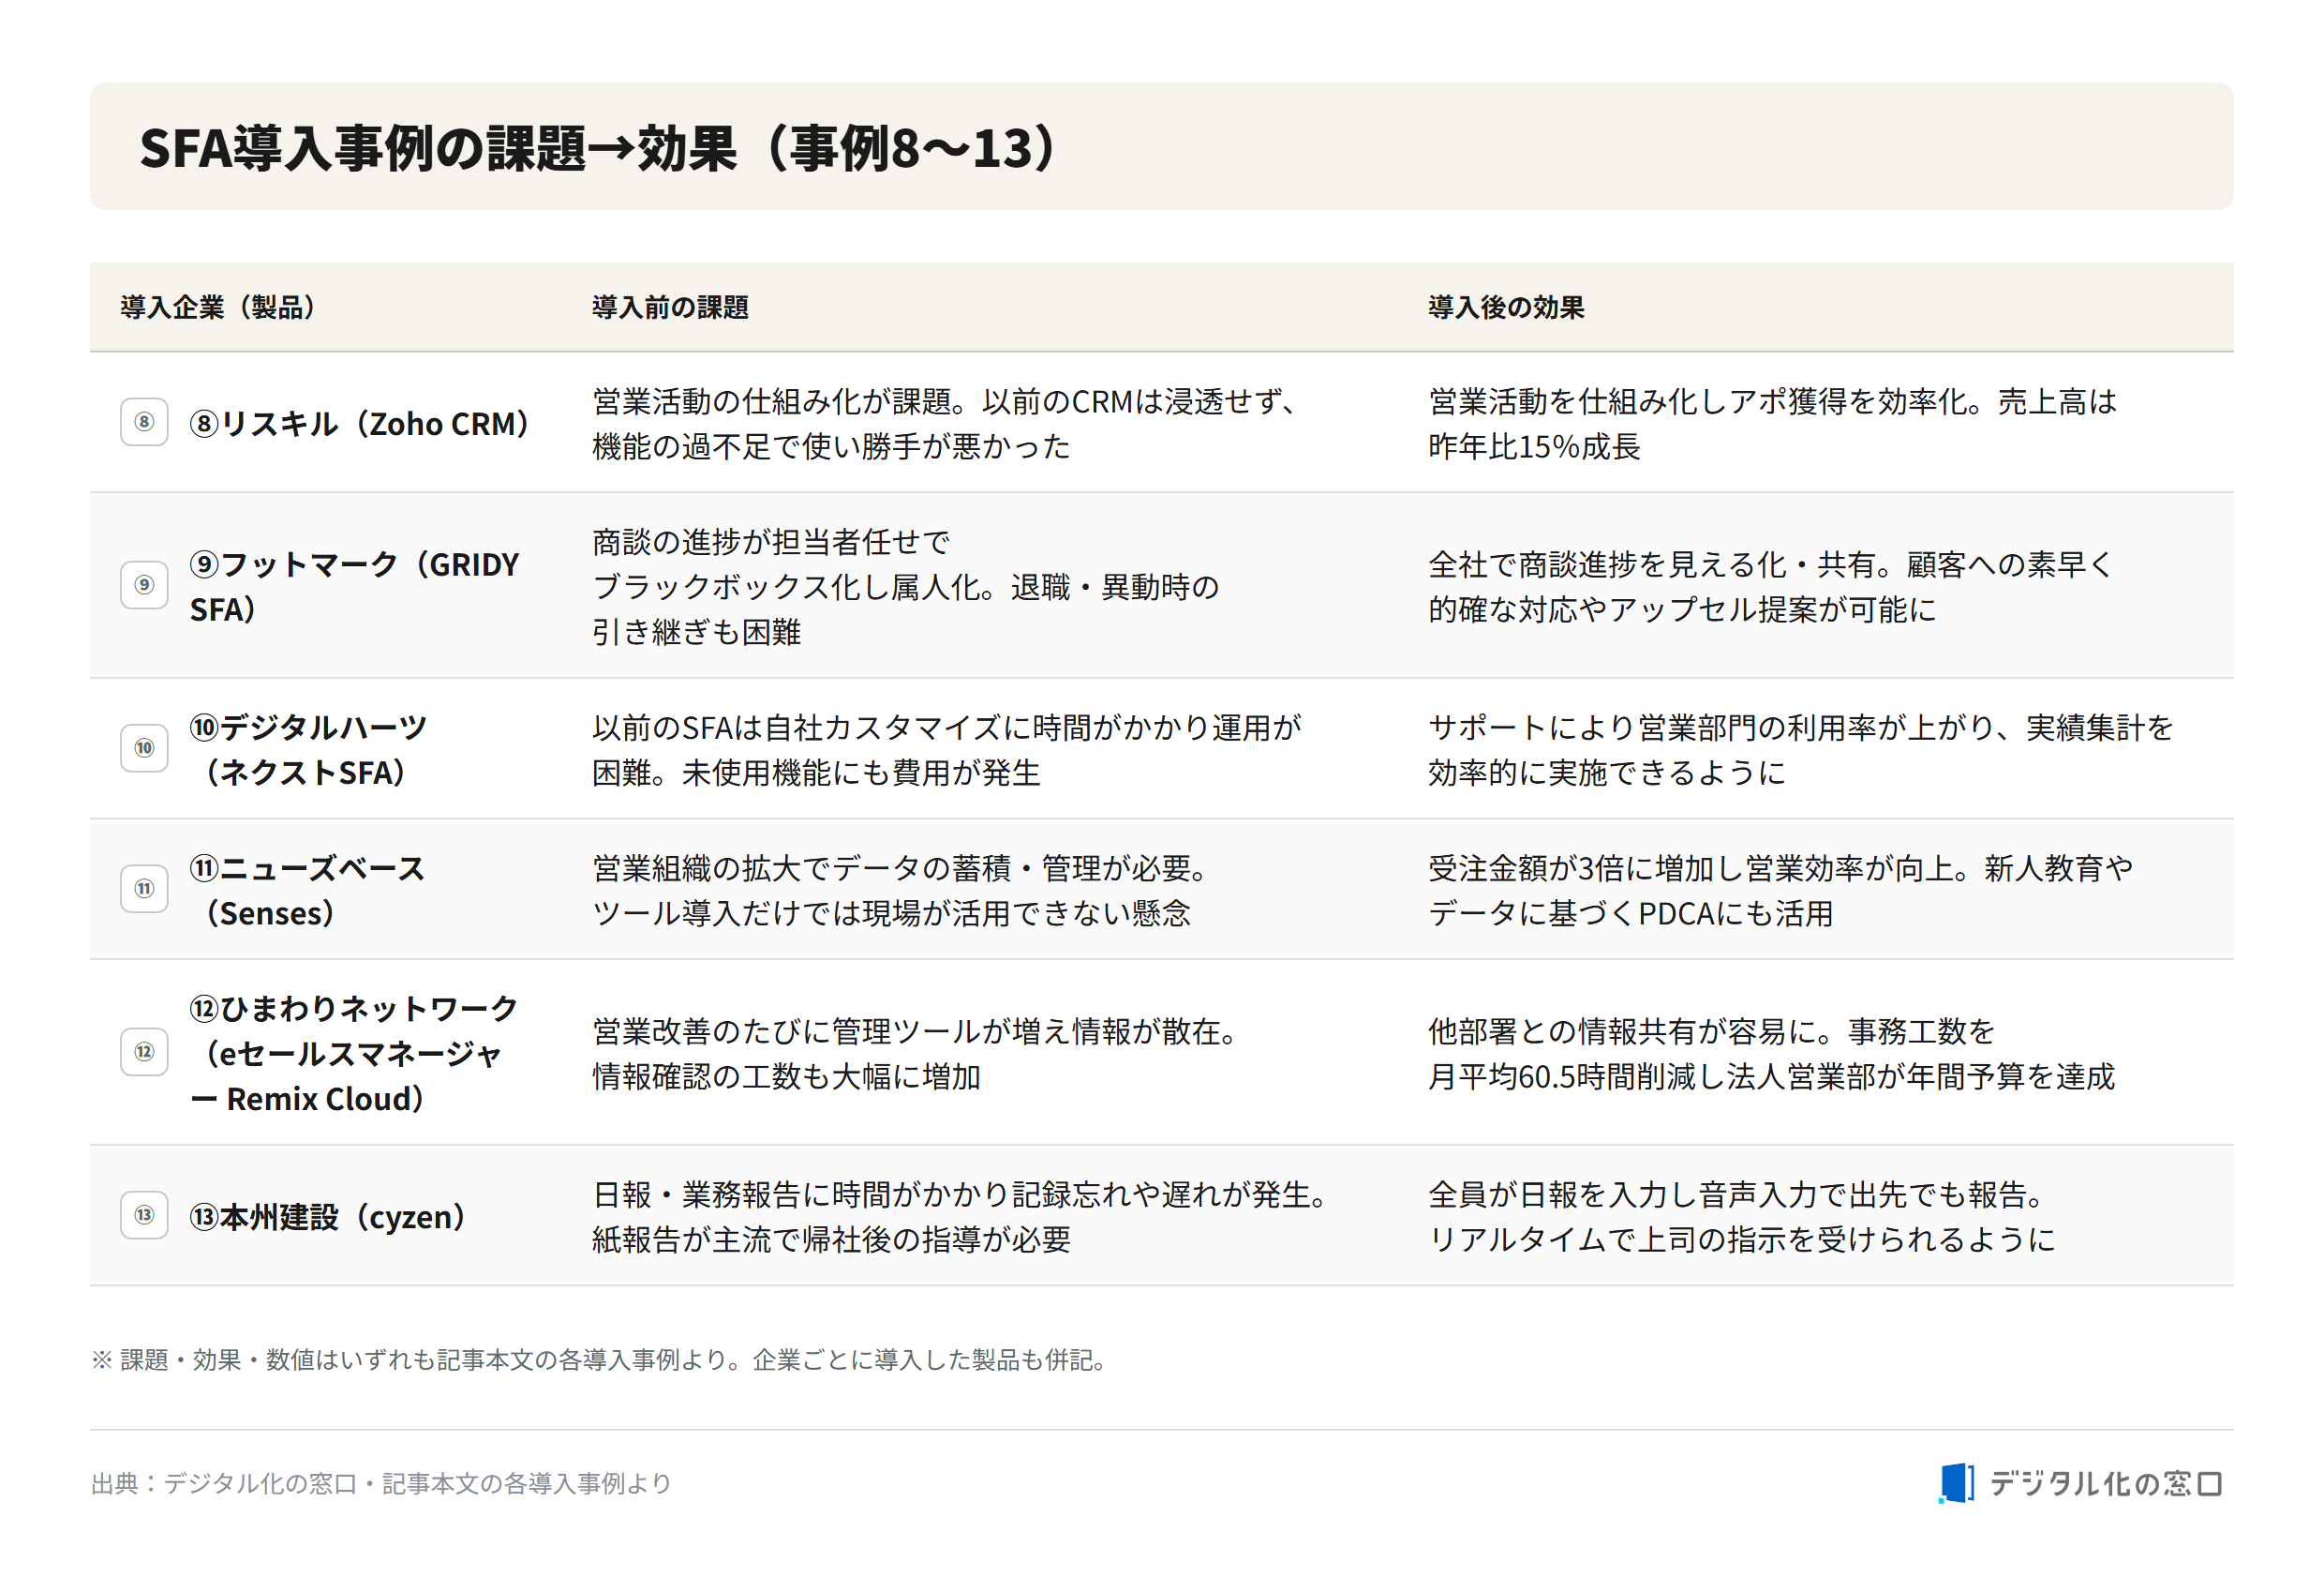The height and width of the screenshot is (1592, 2324).
Task: Click the フットマーク challenge about ブラックボックス化
Action: [x=906, y=586]
